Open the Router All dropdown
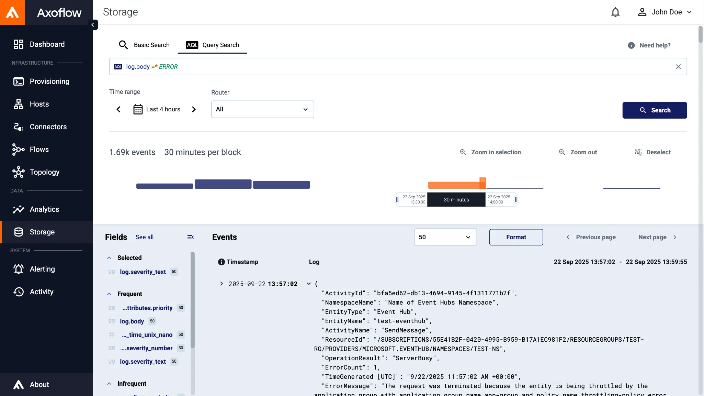This screenshot has height=396, width=704. click(x=262, y=109)
